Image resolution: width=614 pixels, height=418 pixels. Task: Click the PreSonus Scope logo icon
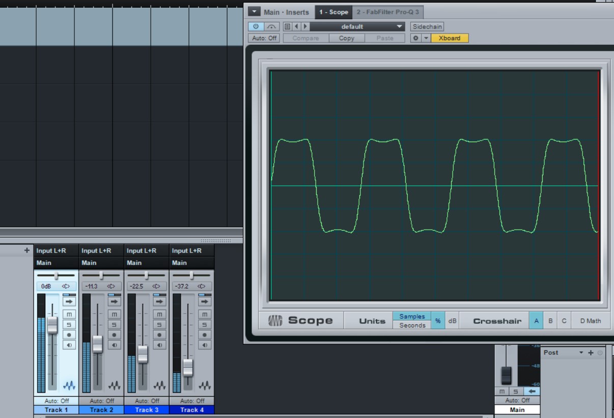point(276,321)
